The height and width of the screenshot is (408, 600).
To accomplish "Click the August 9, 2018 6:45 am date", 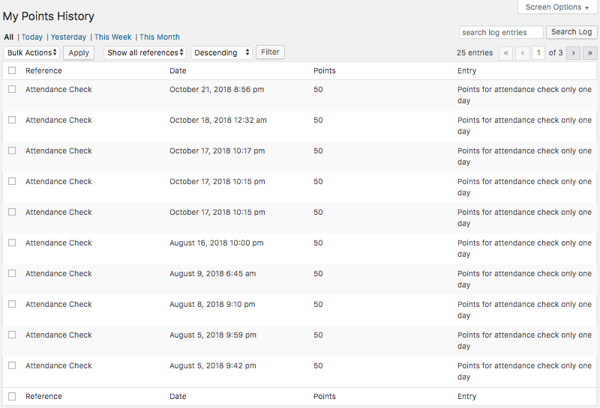I will 213,273.
